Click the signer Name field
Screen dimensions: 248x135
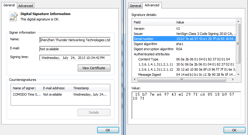point(75,40)
